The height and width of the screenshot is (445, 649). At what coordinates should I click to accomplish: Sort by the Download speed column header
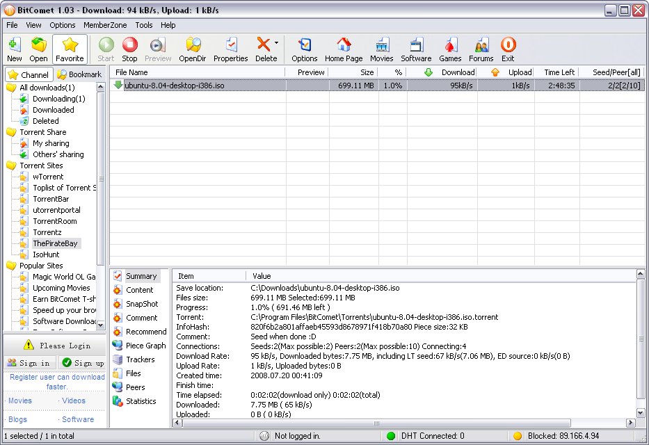[442, 72]
